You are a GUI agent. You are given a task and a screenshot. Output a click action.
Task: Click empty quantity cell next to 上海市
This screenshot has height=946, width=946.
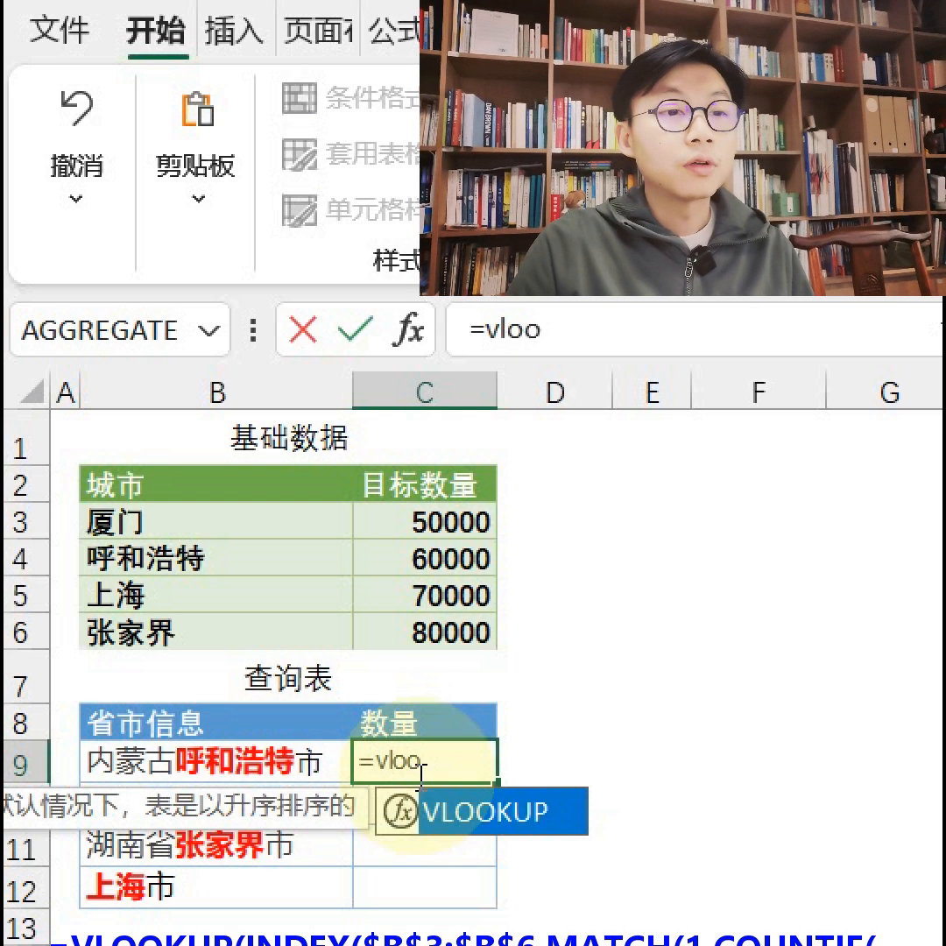[425, 887]
